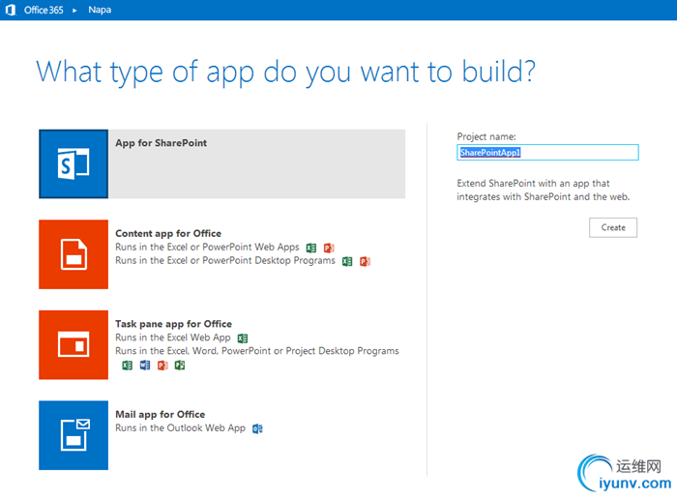Select the Mail app for Office tile icon

click(x=74, y=435)
